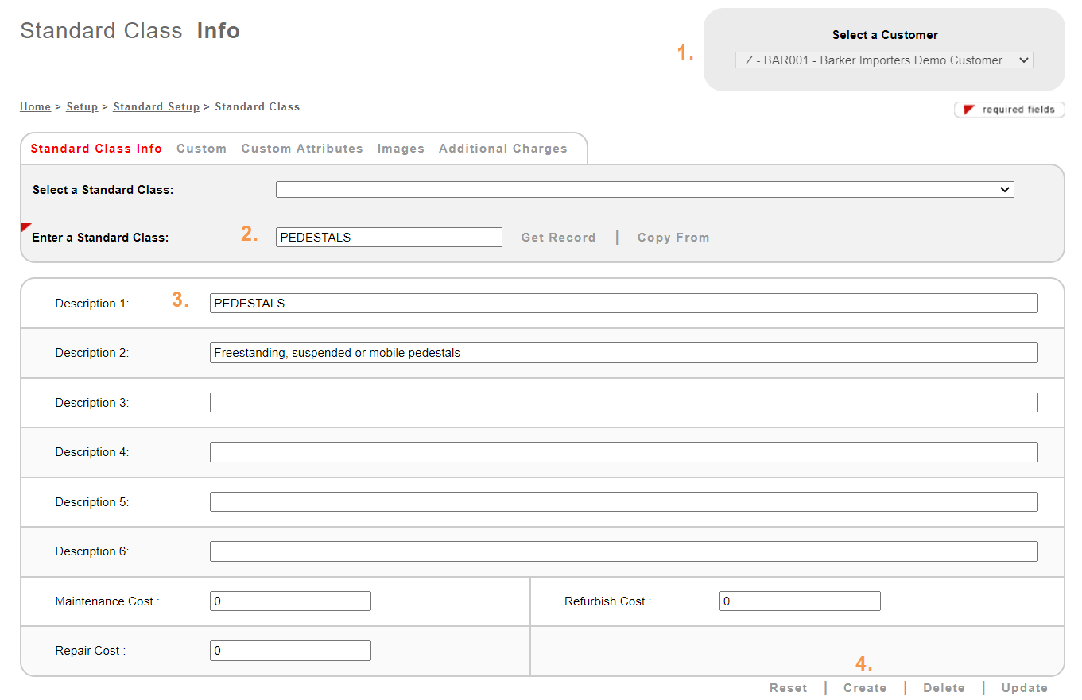Click the Create button
This screenshot has width=1082, height=700.
pyautogui.click(x=865, y=688)
